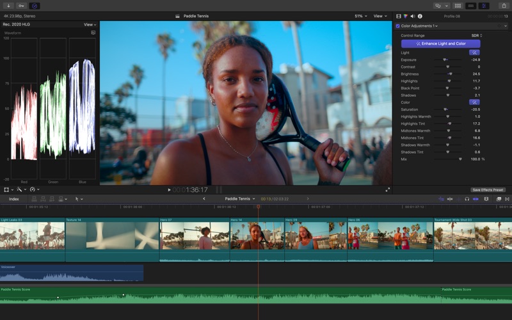Show or hide the Timeline panel icon

(x=471, y=6)
